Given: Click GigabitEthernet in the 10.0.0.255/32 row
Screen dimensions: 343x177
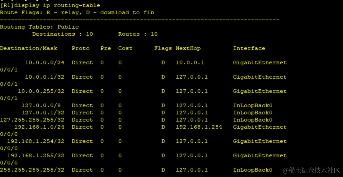Looking at the screenshot, I should (260, 91).
